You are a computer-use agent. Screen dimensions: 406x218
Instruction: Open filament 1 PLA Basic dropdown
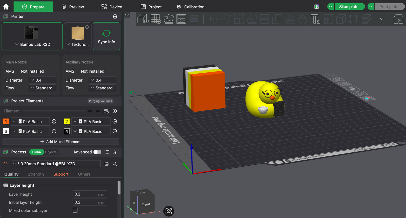(x=30, y=122)
